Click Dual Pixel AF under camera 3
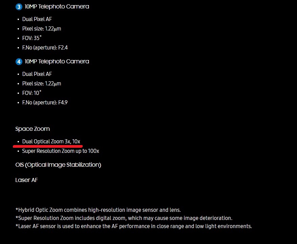This screenshot has width=297, height=244. [37, 19]
